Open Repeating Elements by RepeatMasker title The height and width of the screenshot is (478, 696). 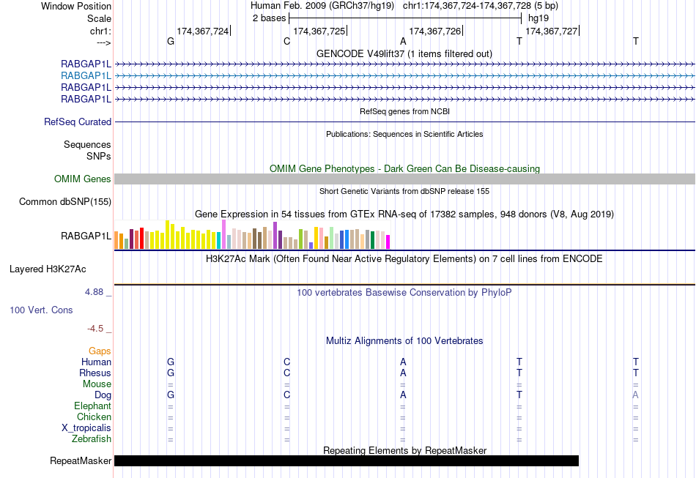point(405,450)
